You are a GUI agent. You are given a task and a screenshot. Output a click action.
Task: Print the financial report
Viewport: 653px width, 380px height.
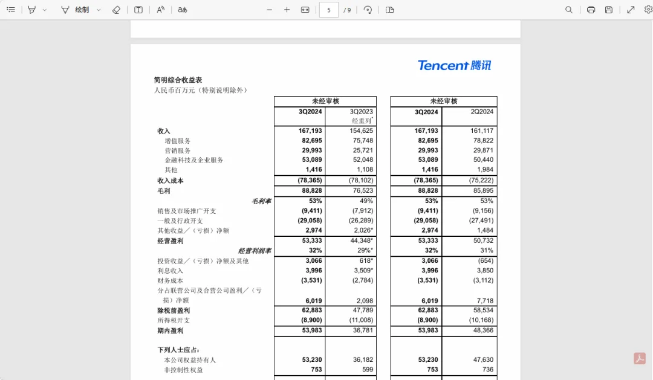[x=591, y=10]
